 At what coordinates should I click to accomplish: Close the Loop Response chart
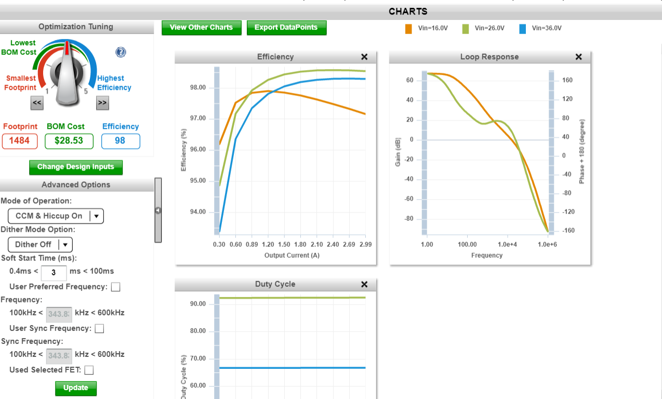(579, 57)
